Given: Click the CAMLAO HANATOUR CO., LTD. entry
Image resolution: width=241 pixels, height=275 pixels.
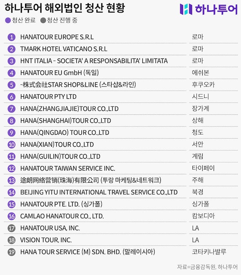Looking at the screenshot, I should [x=62, y=216].
